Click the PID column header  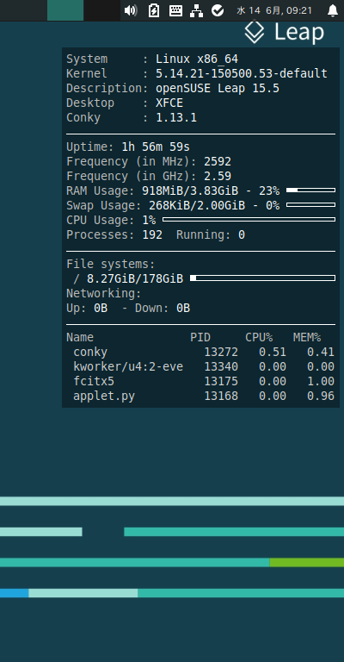200,337
